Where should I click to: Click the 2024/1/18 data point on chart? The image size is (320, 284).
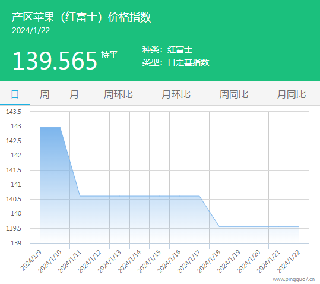(219, 226)
